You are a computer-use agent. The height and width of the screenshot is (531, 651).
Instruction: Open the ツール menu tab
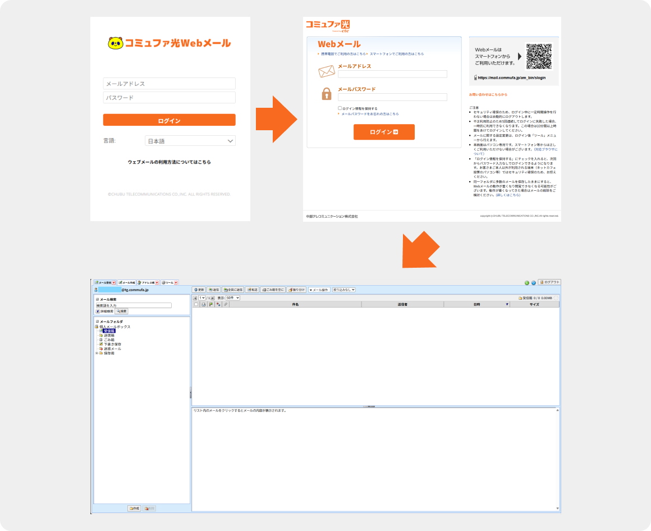[x=169, y=282]
